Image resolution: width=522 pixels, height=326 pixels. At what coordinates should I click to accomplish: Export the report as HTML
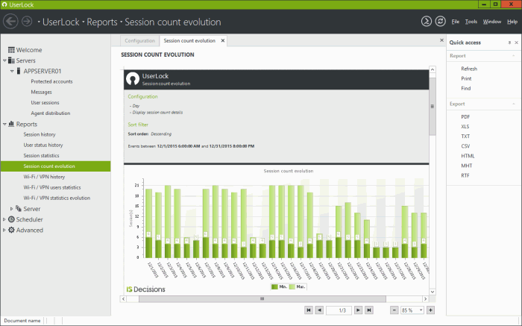(x=468, y=156)
